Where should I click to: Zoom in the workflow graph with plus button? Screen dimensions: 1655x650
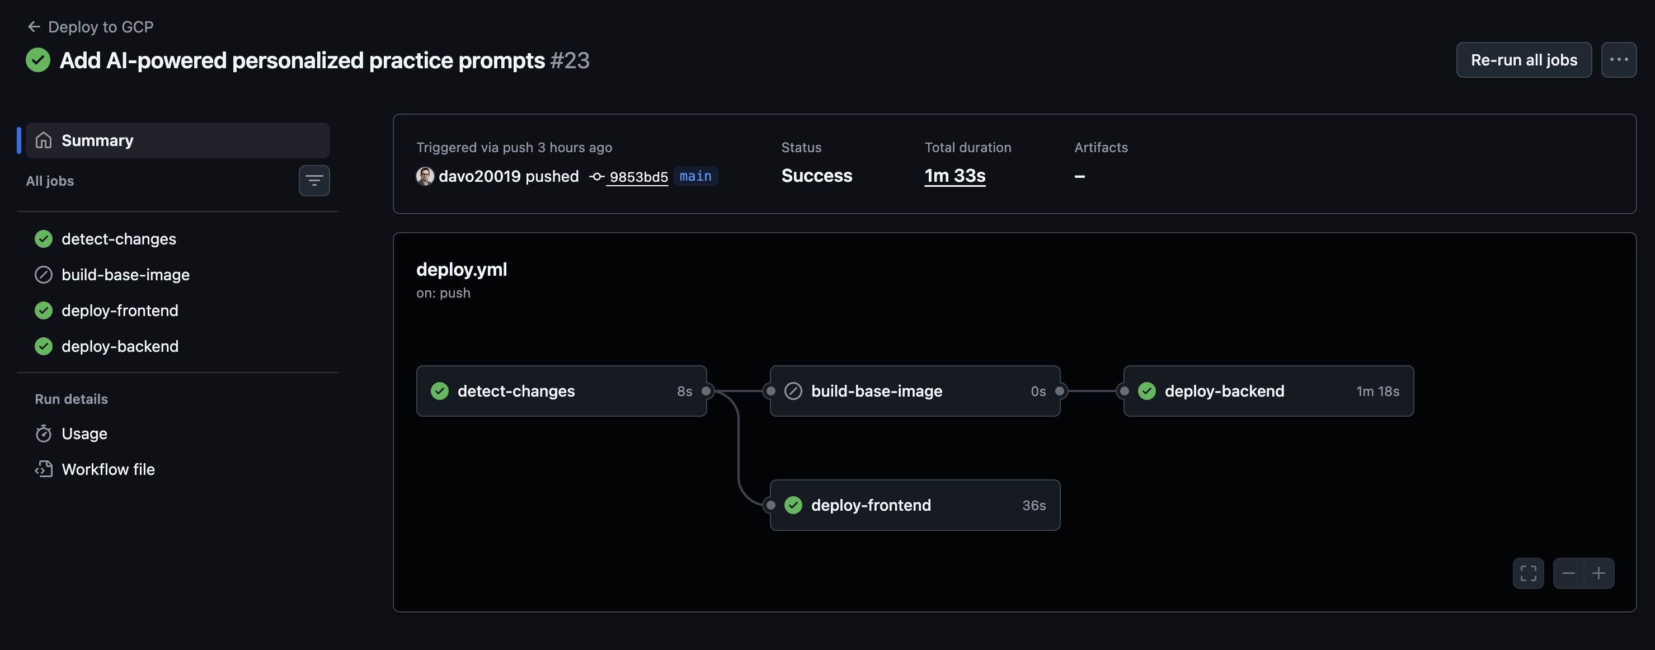click(1600, 573)
